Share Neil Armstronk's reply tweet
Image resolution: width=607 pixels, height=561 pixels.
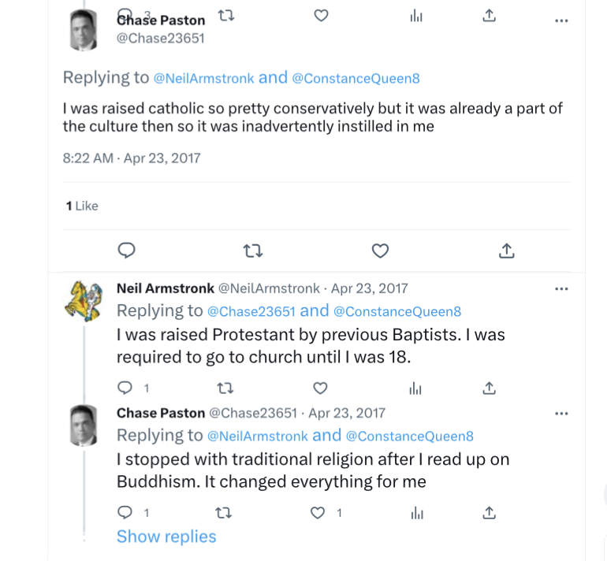click(x=489, y=388)
